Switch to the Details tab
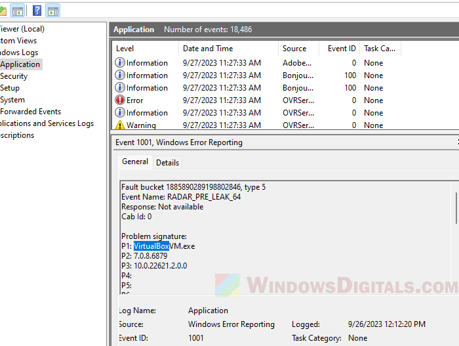Image resolution: width=459 pixels, height=346 pixels. (x=167, y=163)
